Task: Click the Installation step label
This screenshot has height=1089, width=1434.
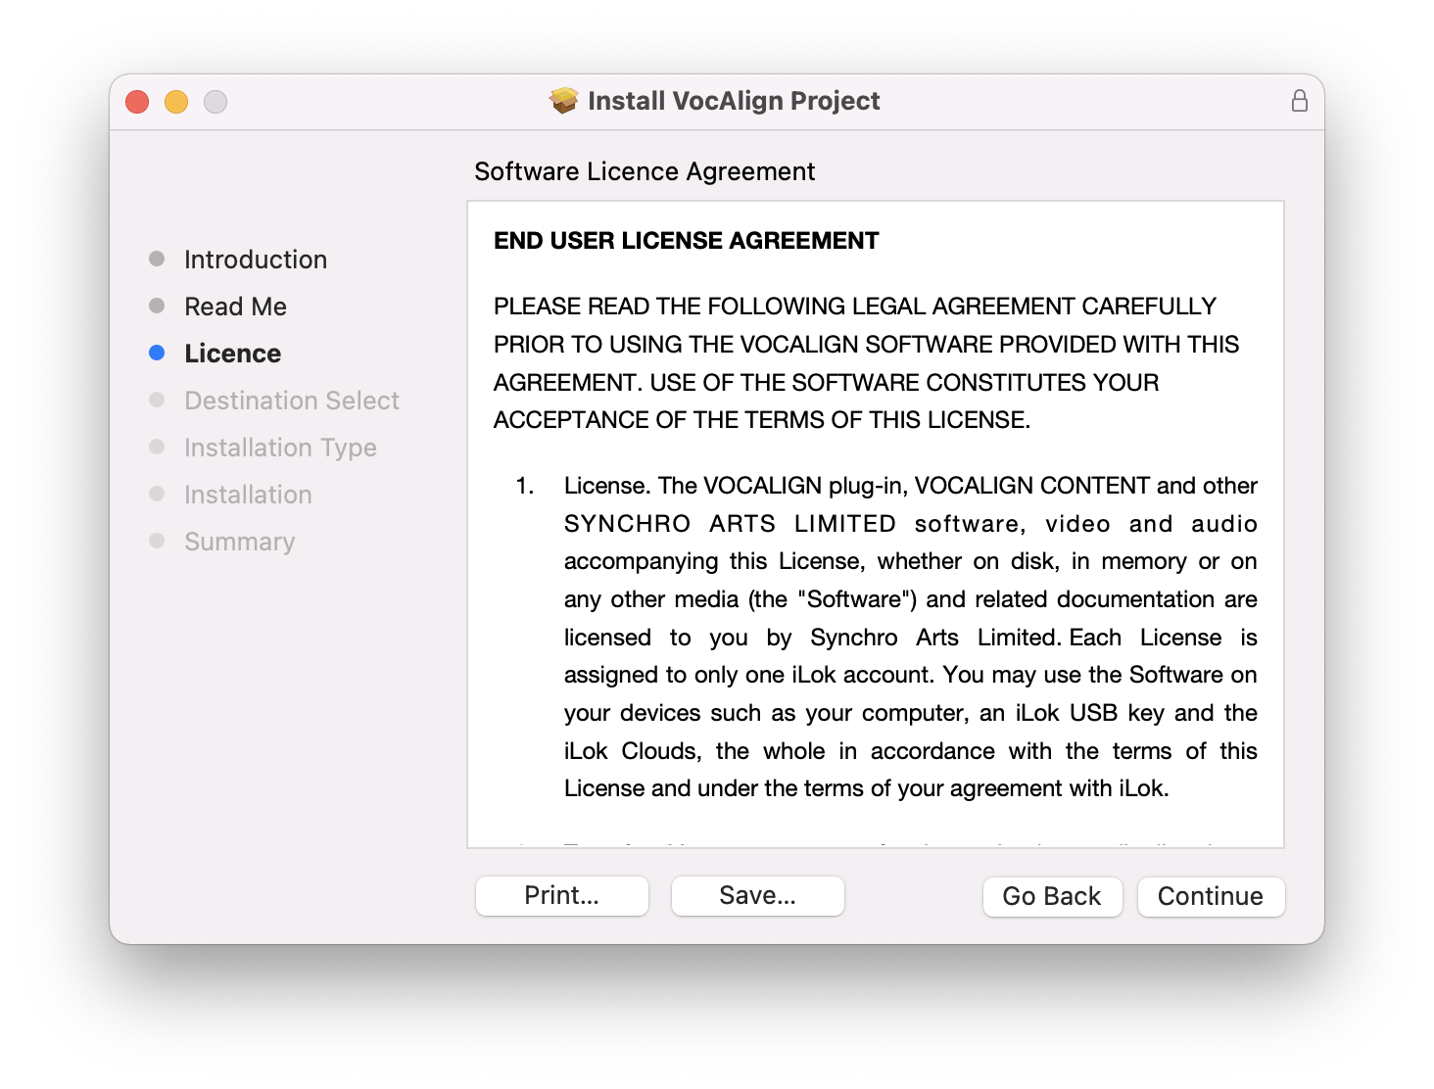Action: point(248,495)
